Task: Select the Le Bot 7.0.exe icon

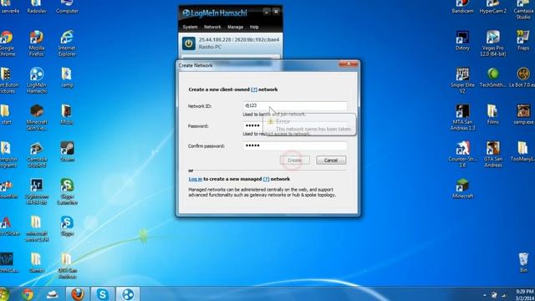Action: coord(523,78)
